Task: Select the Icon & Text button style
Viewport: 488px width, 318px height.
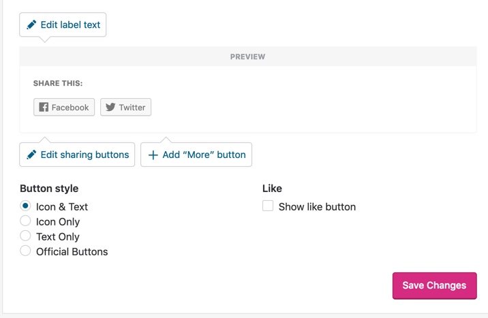Action: click(x=25, y=206)
